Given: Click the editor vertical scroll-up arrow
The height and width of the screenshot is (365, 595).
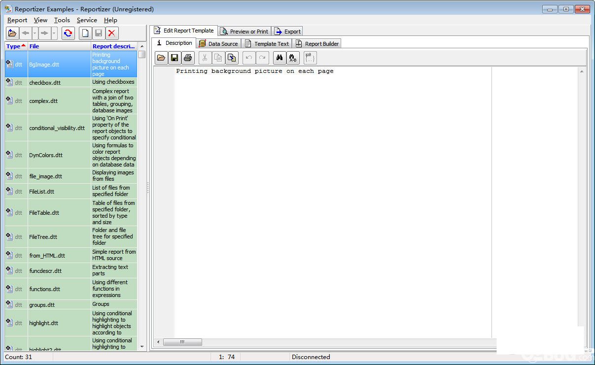Looking at the screenshot, I should (582, 71).
